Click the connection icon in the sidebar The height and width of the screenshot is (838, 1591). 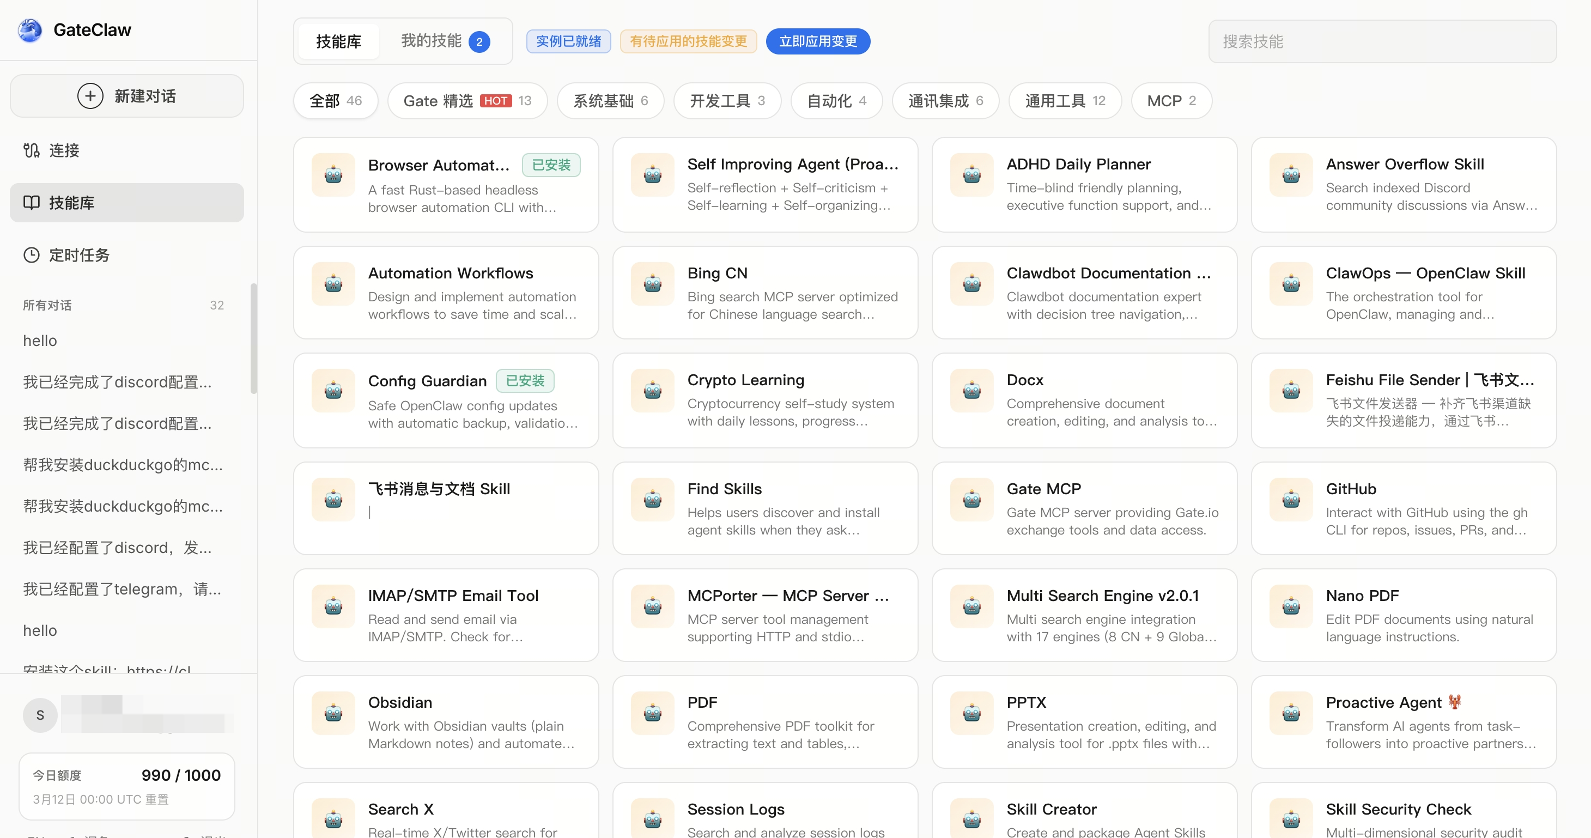pos(32,150)
